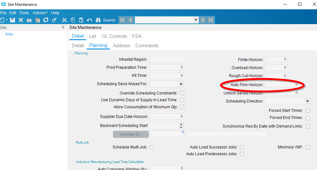Open the Actions menu

[40, 13]
